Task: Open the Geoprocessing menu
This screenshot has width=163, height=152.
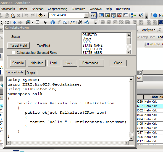Action: (57, 9)
